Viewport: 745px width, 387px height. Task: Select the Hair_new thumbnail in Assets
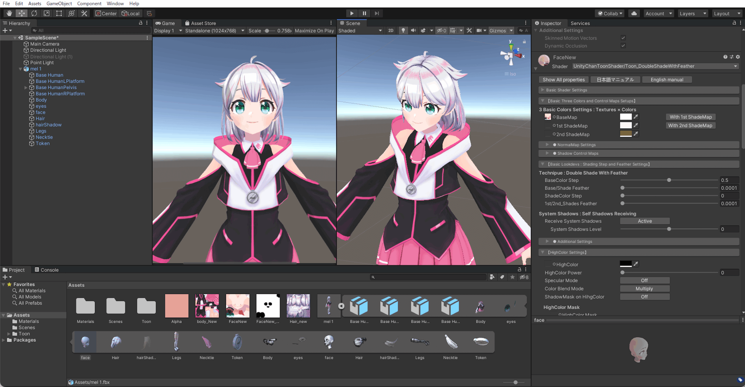pyautogui.click(x=298, y=306)
